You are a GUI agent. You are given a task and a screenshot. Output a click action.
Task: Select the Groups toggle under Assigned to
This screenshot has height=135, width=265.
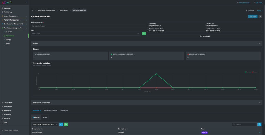point(36,117)
